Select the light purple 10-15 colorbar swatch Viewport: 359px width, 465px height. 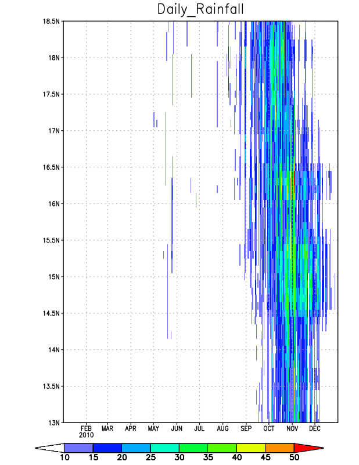coord(78,448)
